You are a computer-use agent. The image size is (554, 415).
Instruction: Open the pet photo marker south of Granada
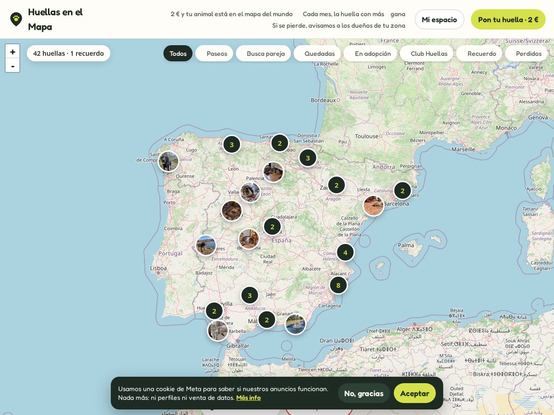coord(295,324)
